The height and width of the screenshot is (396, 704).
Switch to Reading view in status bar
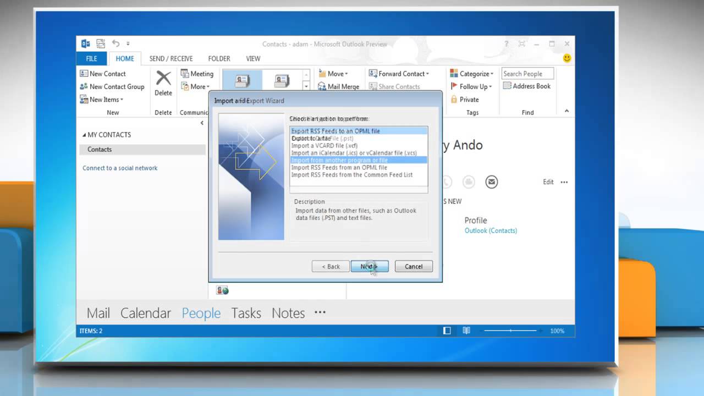pyautogui.click(x=466, y=331)
